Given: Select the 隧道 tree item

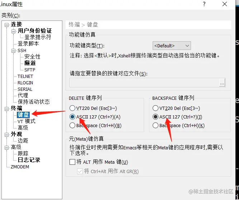Looking at the screenshot, I should click(30, 63).
